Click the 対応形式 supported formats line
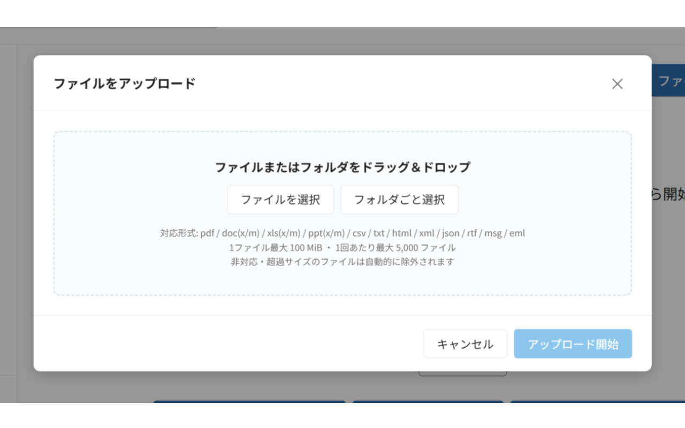Screen dimensions: 685x428 point(342,233)
